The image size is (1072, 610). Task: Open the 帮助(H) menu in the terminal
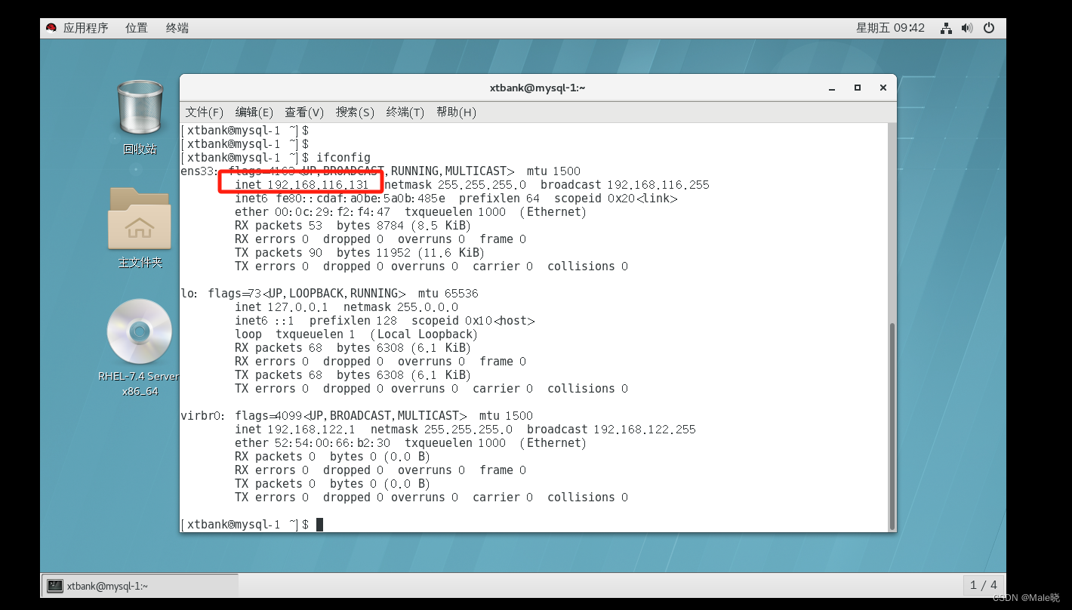click(456, 112)
